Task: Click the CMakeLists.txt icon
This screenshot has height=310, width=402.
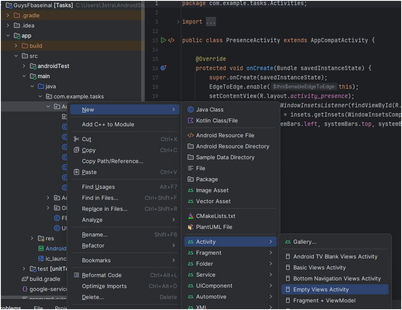Action: [191, 216]
